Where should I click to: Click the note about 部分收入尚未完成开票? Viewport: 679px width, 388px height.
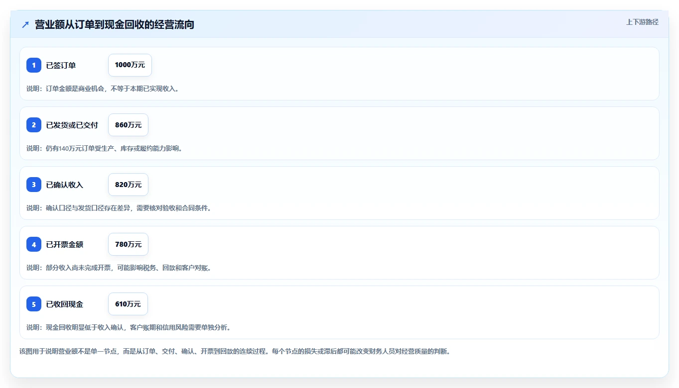point(119,268)
